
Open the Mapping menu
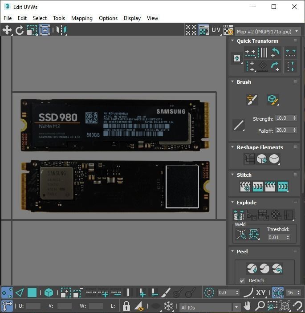point(82,18)
